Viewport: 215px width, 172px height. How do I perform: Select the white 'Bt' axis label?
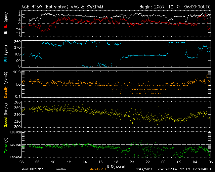click(x=5, y=32)
